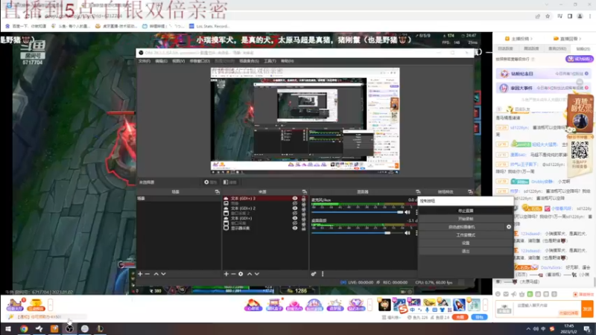Open the OBS 编辑(E) menu
Viewport: 596px width, 335px height.
[x=161, y=61]
